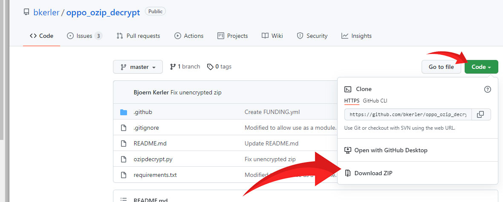503x202 pixels.
Task: Click the Pull requests branch-merge icon
Action: [120, 36]
